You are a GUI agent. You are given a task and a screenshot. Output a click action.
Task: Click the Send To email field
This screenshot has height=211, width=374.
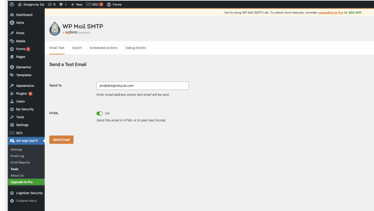coord(142,86)
